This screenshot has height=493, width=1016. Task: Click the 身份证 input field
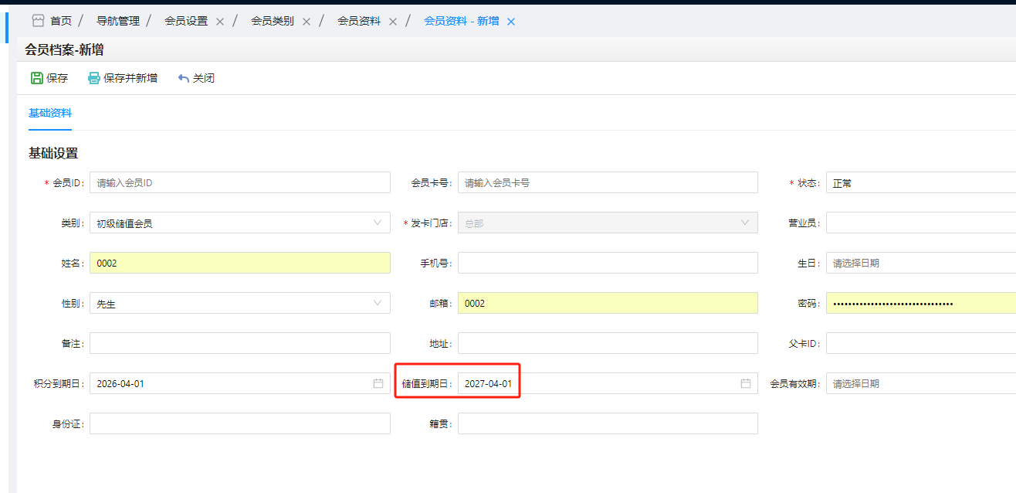point(240,423)
